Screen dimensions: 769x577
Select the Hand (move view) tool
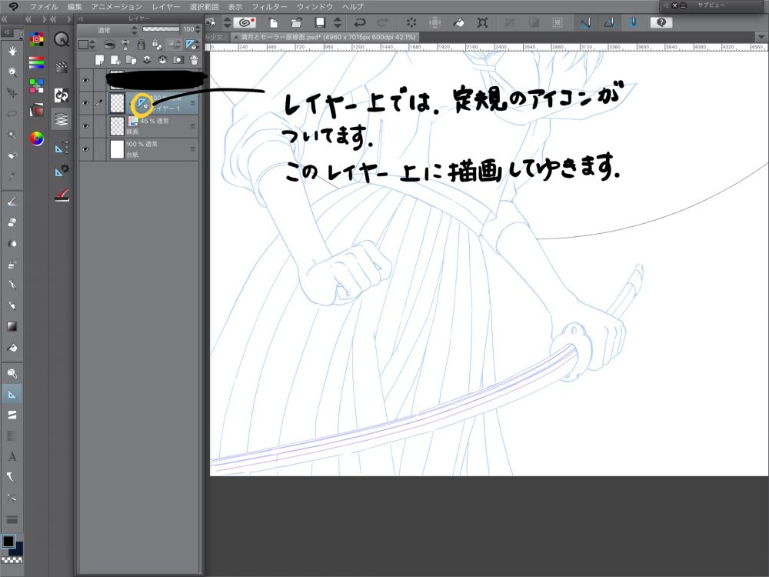pyautogui.click(x=12, y=51)
